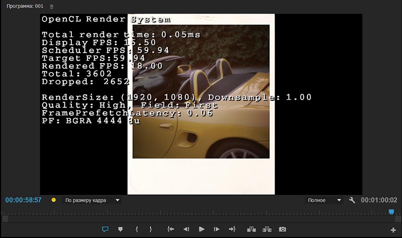Viewport: 402px width, 238px height.
Task: Click the blue playhead marker on ruler
Action: (391, 212)
